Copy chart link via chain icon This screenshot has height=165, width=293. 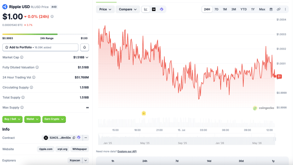(279, 9)
